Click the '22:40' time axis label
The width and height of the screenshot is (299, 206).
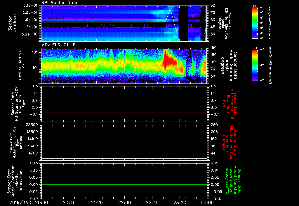152,203
